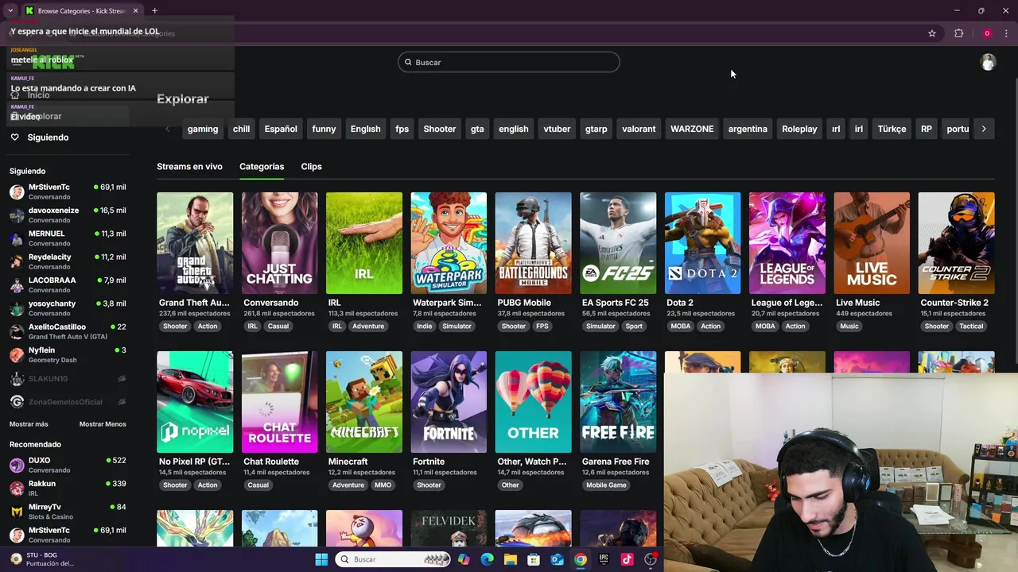Filter by the Español tag
Viewport: 1018px width, 572px height.
coord(281,129)
